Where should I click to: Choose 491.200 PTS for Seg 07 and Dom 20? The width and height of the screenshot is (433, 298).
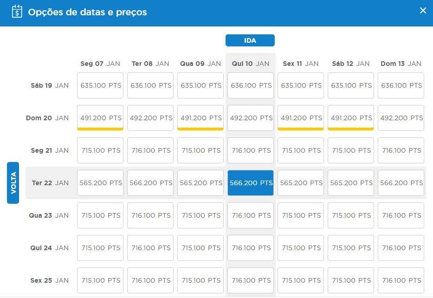pos(100,118)
